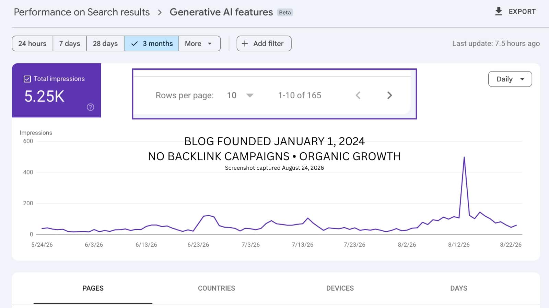Select the 3 months date range

[x=151, y=43]
